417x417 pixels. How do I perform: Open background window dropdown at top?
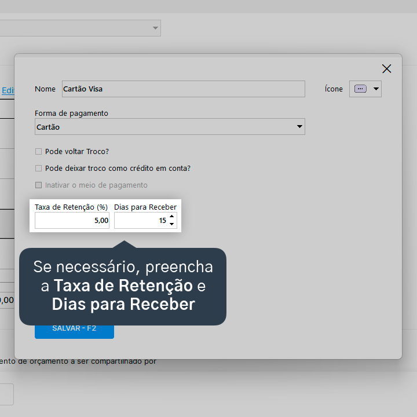pyautogui.click(x=155, y=28)
